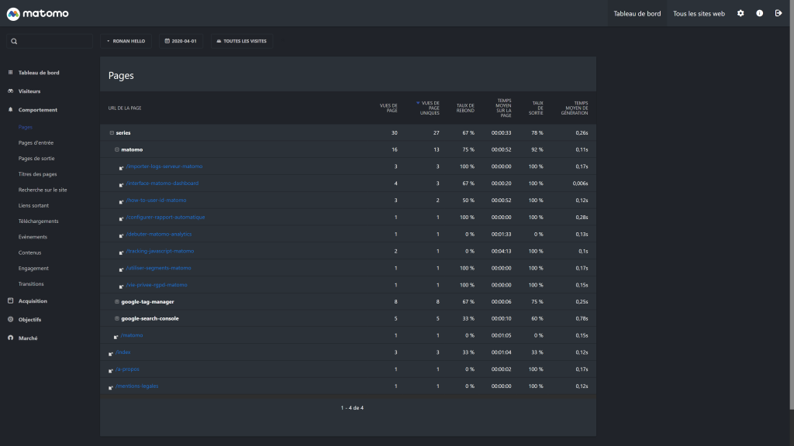Sort by Vues de page uniques column
The width and height of the screenshot is (794, 446).
click(x=428, y=108)
